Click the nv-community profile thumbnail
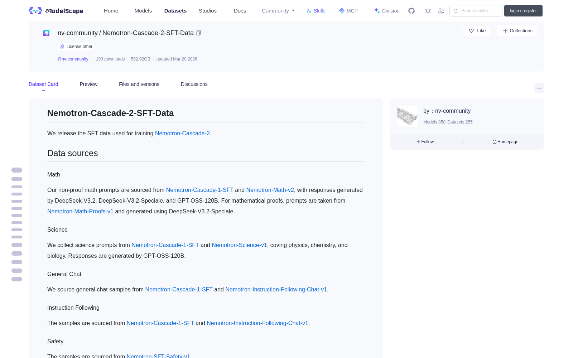This screenshot has height=358, width=573. [x=408, y=116]
